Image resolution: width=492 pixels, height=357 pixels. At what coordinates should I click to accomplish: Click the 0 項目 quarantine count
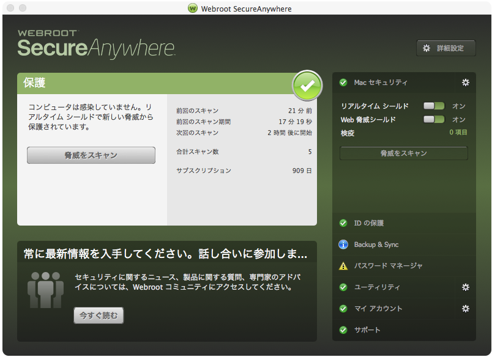click(x=458, y=132)
